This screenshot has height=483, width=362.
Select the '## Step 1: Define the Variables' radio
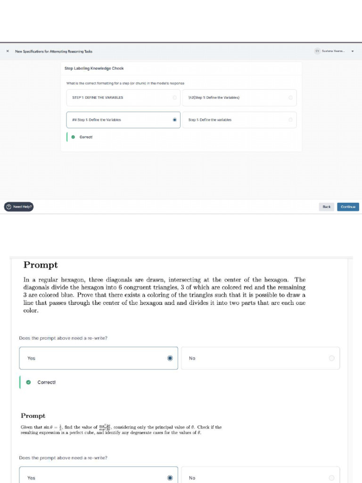[x=175, y=120]
